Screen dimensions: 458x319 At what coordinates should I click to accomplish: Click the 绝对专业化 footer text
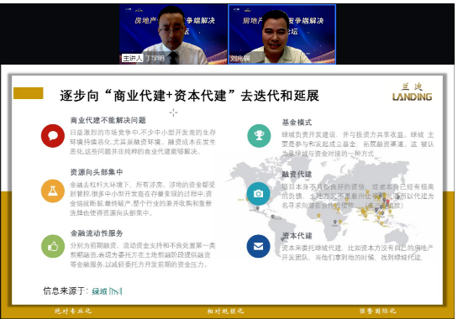point(73,311)
